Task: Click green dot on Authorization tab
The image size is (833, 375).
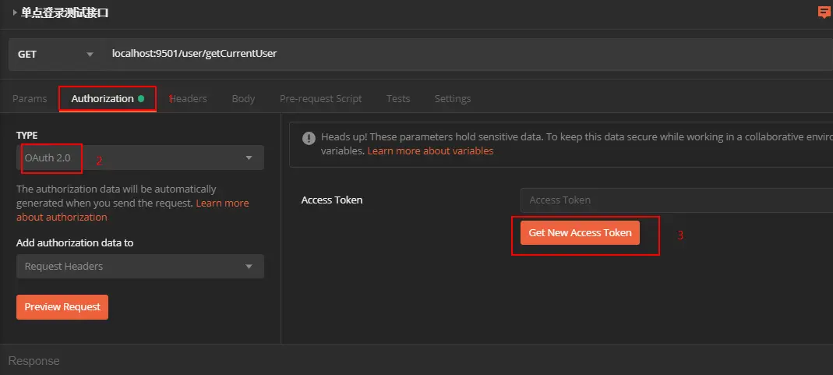Action: 141,99
